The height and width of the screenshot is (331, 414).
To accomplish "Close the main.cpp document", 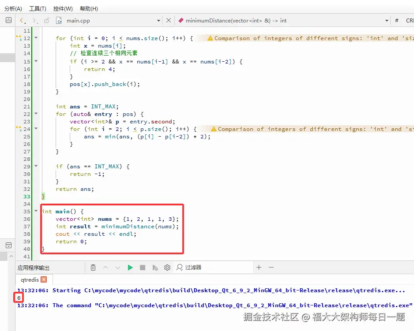I will (x=169, y=20).
